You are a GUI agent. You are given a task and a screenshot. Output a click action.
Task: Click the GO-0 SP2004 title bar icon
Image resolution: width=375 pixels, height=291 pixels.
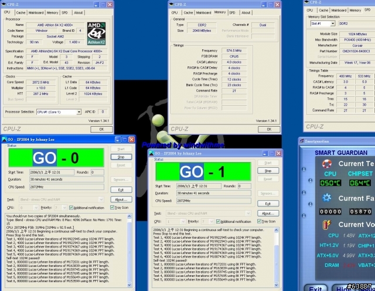[x=4, y=140]
